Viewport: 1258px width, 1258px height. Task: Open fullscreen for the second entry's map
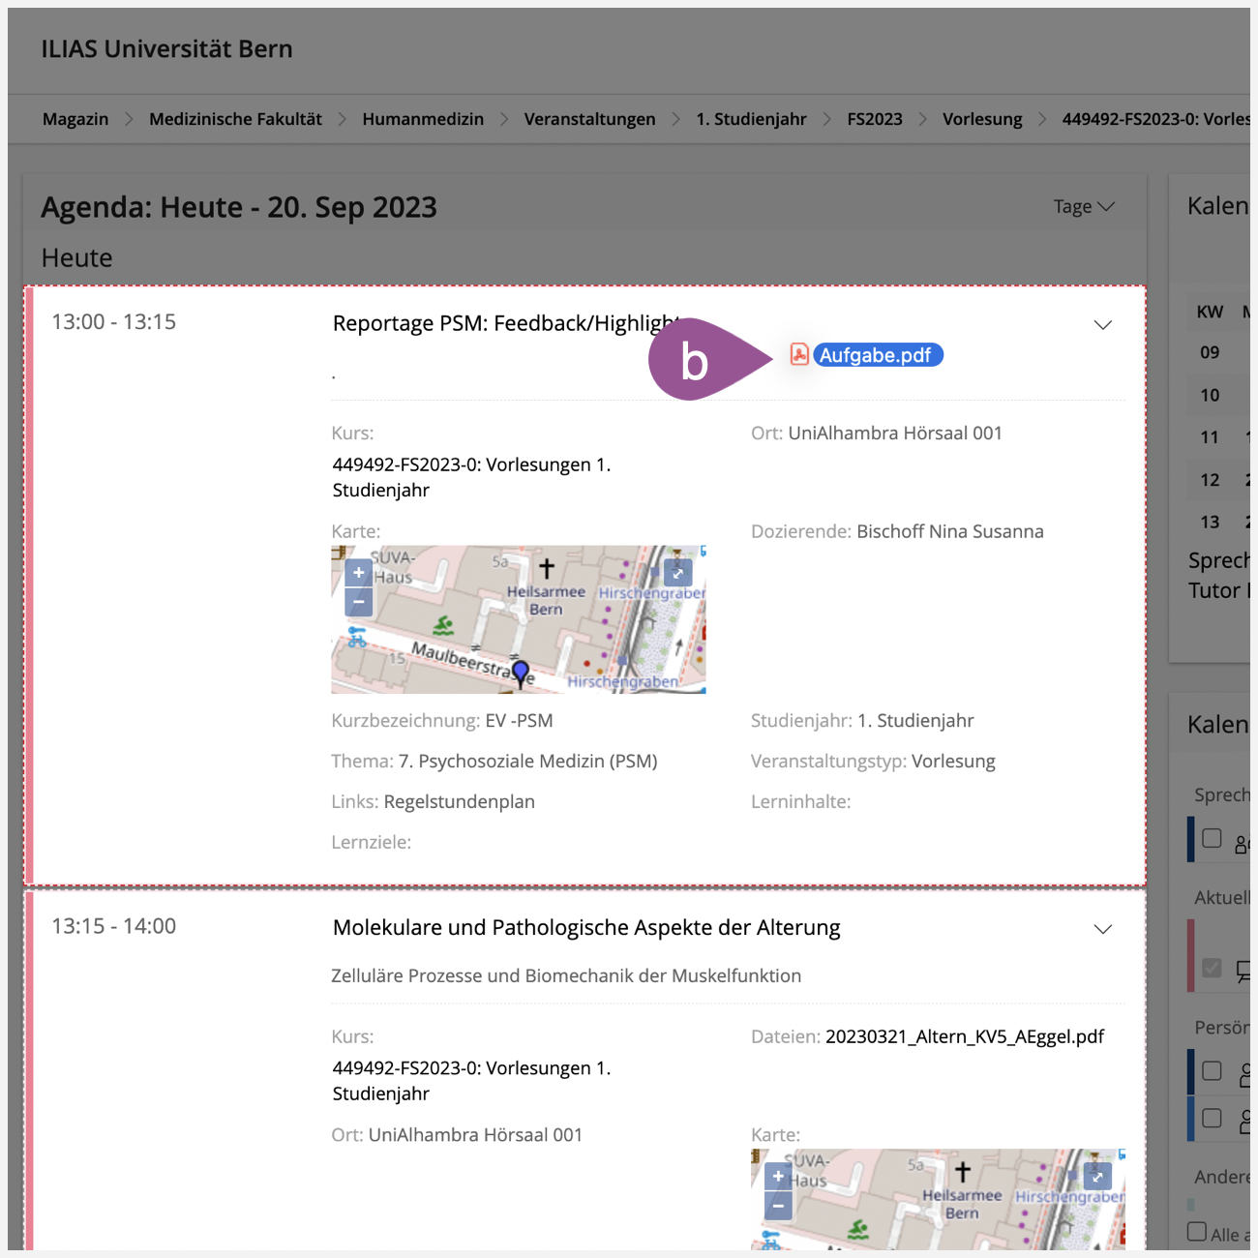(x=1097, y=1177)
